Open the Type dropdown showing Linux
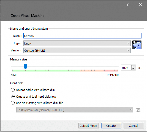The width and height of the screenshot is (147, 132). tap(77, 43)
